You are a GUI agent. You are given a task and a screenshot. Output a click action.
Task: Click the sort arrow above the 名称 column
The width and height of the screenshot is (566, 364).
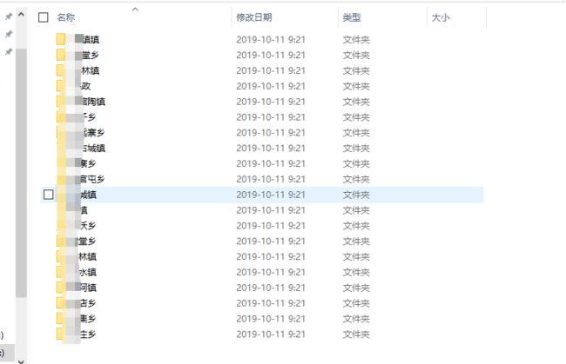pyautogui.click(x=135, y=10)
